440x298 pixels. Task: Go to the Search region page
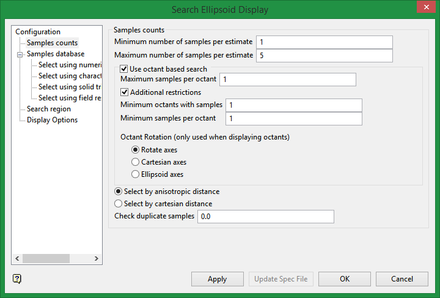tap(49, 109)
